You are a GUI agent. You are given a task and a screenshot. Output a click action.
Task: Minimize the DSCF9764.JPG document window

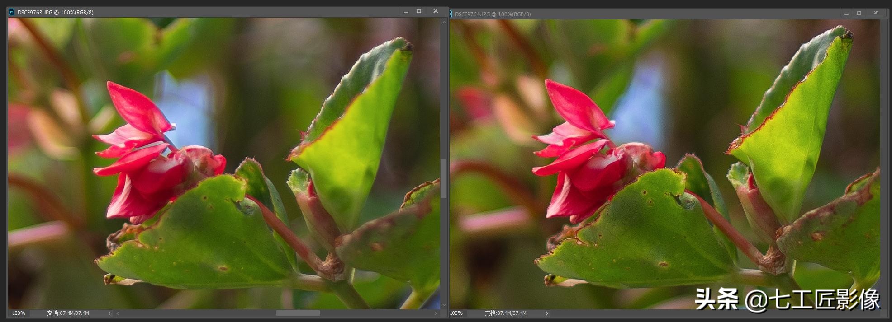pyautogui.click(x=846, y=14)
